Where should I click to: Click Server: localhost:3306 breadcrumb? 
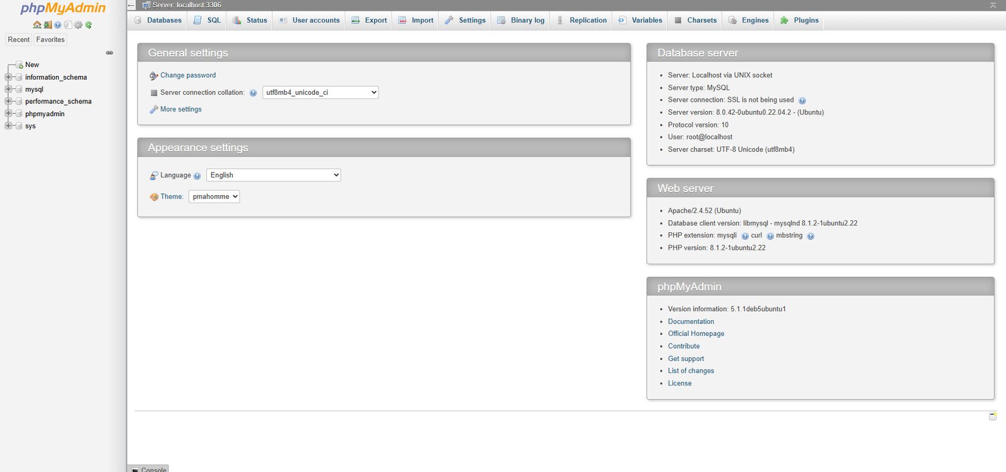pos(187,5)
